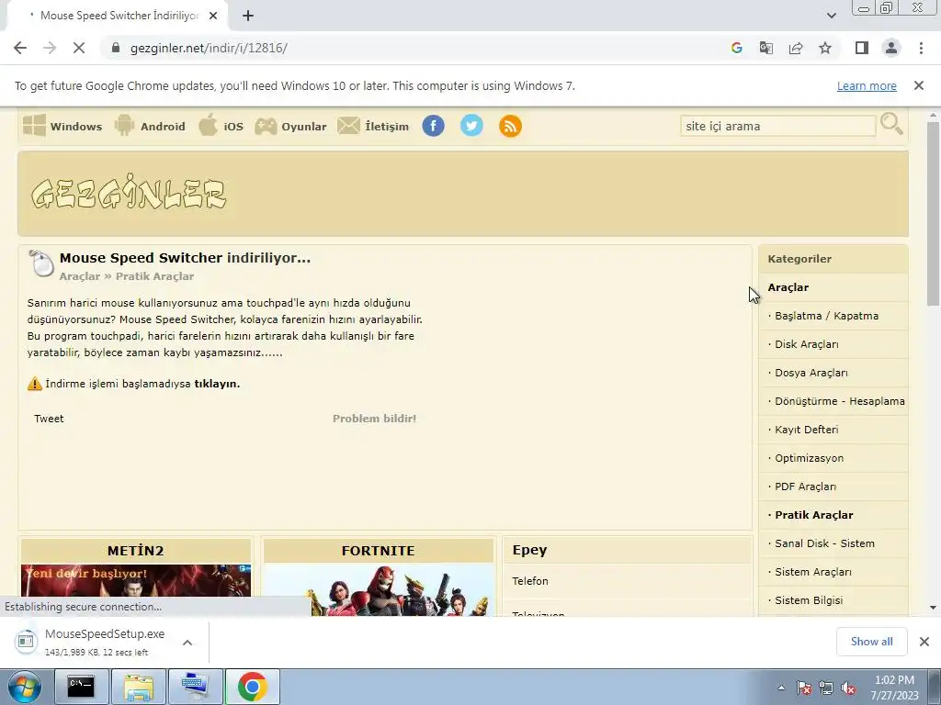The height and width of the screenshot is (705, 941).
Task: Toggle the Chrome side panel icon
Action: click(x=862, y=48)
